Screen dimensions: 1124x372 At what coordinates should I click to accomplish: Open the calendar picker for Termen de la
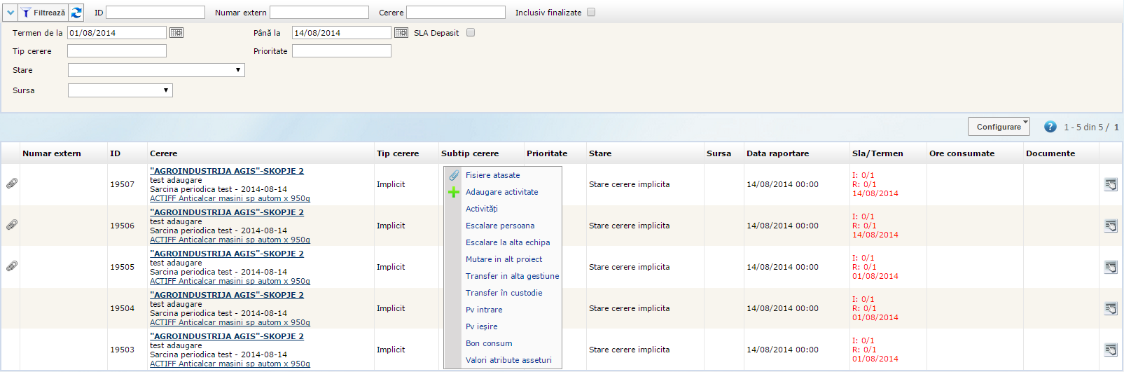[176, 33]
